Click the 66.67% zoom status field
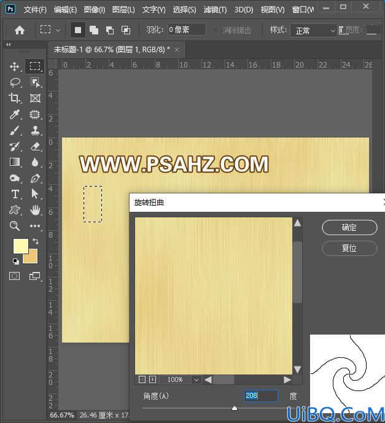The height and width of the screenshot is (423, 385). [x=62, y=415]
